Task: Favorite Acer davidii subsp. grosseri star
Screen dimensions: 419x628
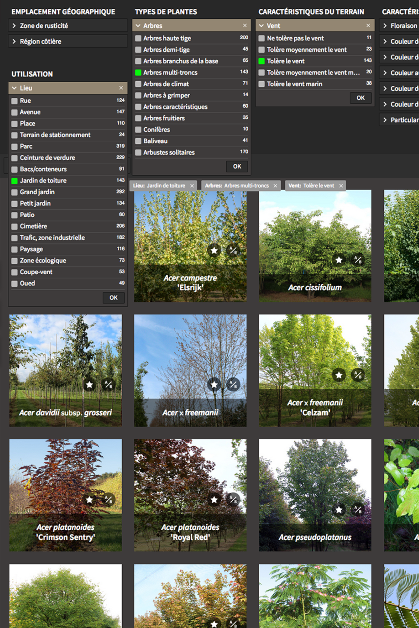Action: pyautogui.click(x=89, y=384)
